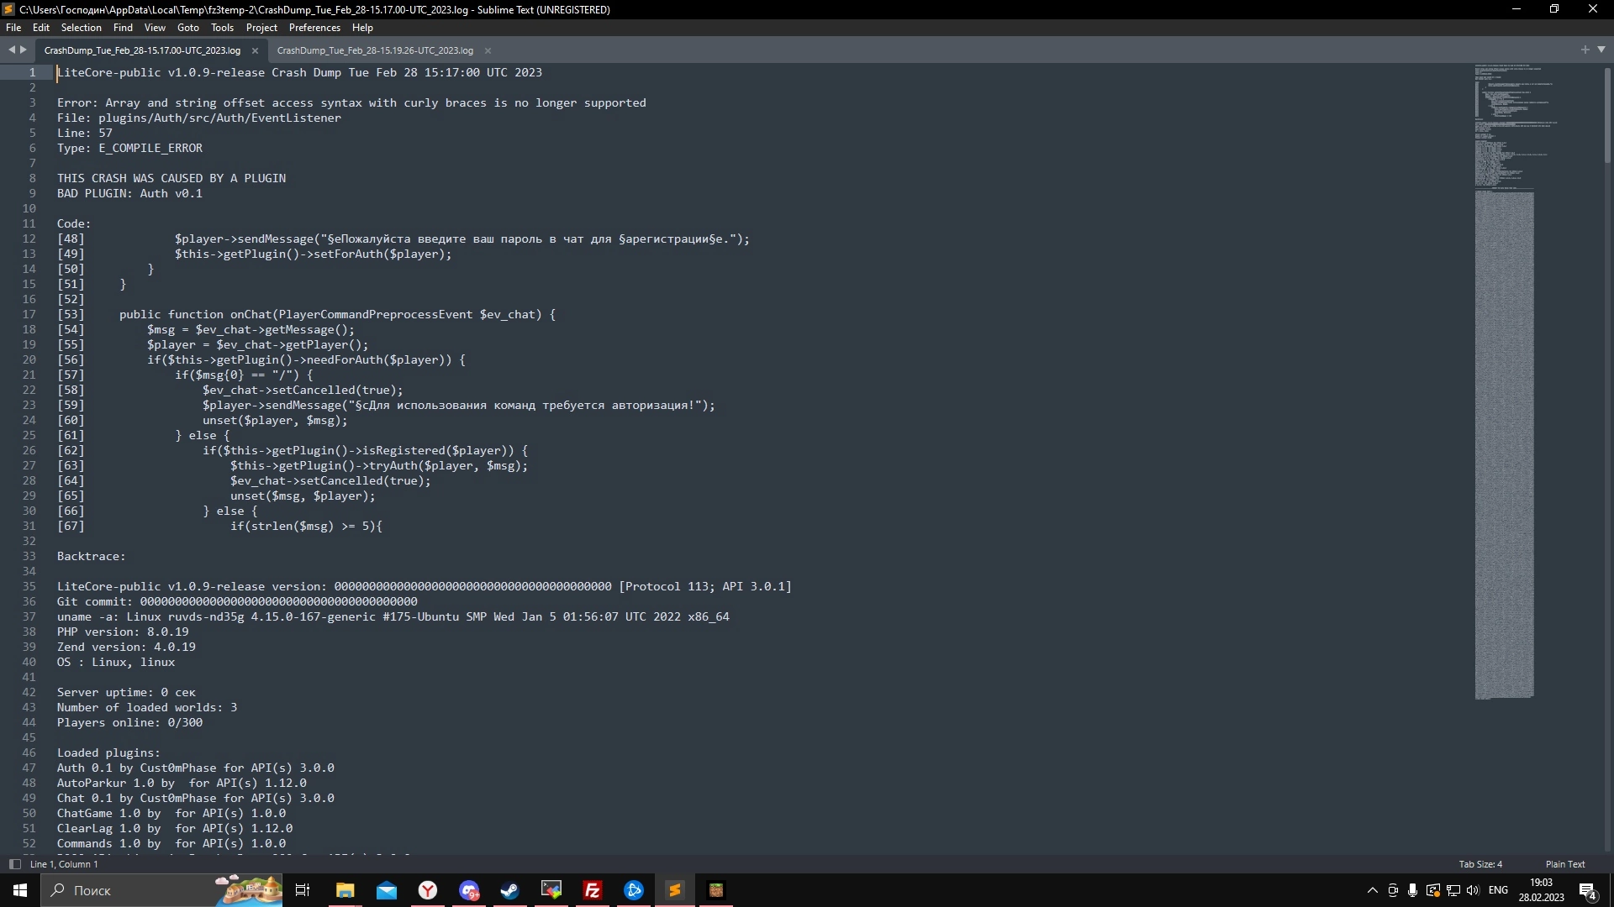The width and height of the screenshot is (1614, 907).
Task: Close the 15.19.26 crash dump tab
Action: coord(488,50)
